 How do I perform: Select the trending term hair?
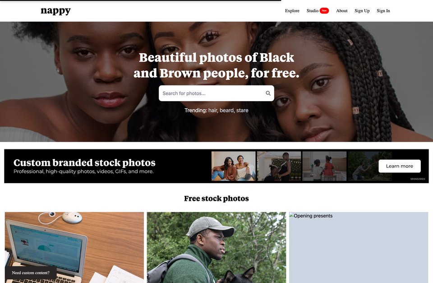pyautogui.click(x=212, y=110)
